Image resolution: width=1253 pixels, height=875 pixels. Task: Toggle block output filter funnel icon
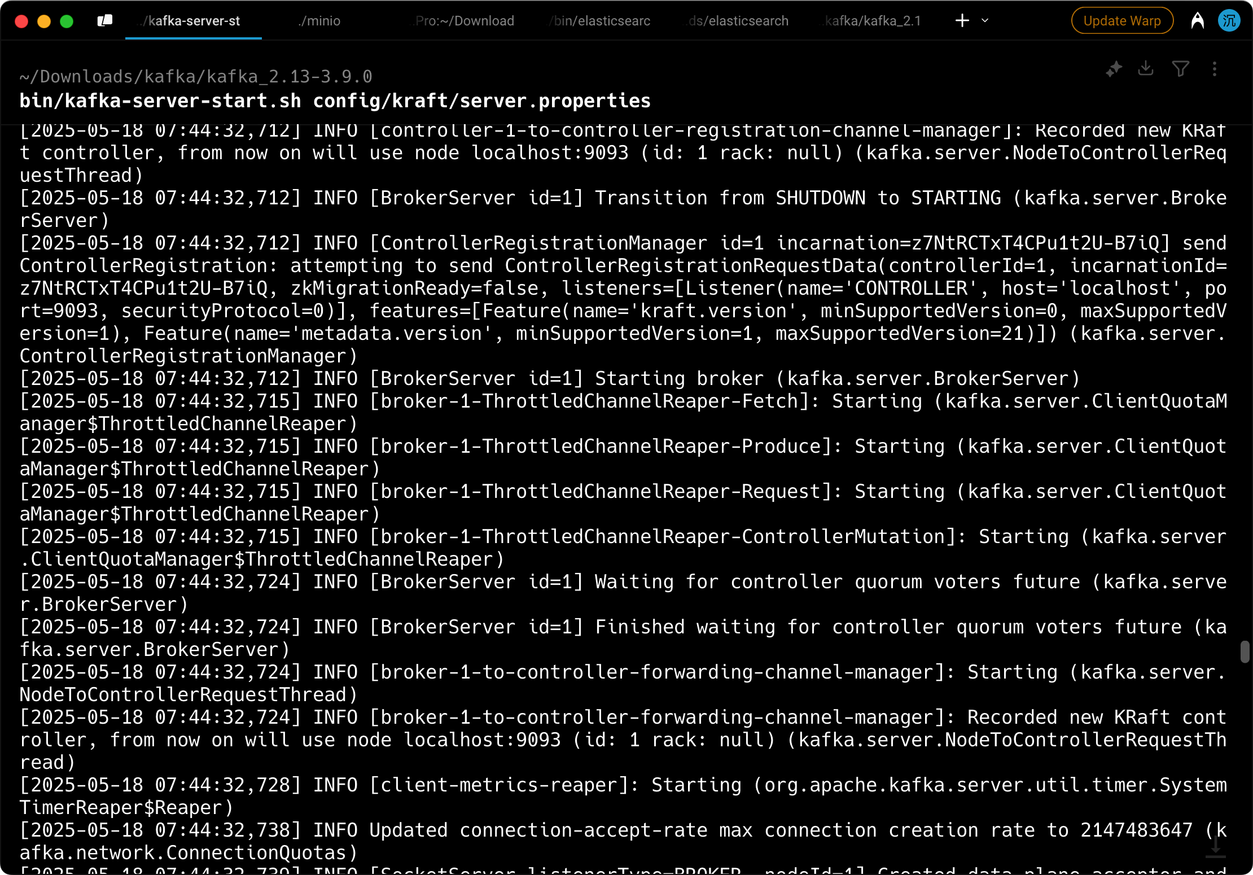pos(1180,69)
